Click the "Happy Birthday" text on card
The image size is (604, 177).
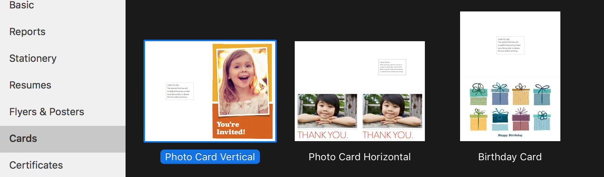coord(510,135)
